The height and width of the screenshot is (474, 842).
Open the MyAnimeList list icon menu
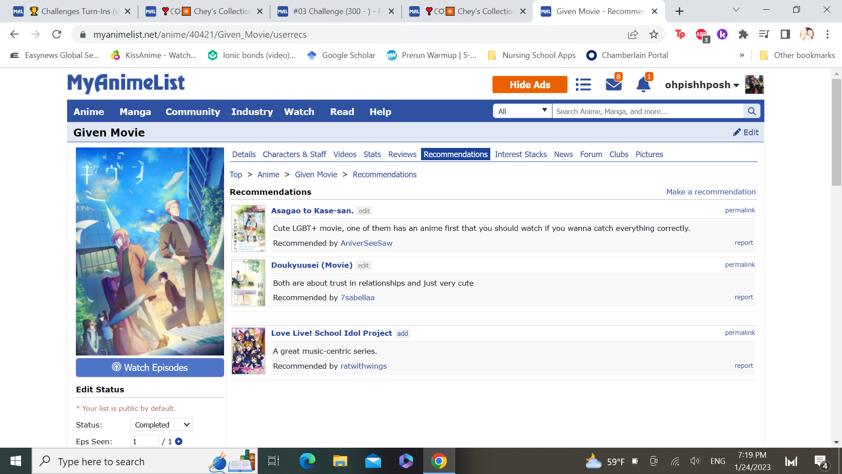point(583,84)
